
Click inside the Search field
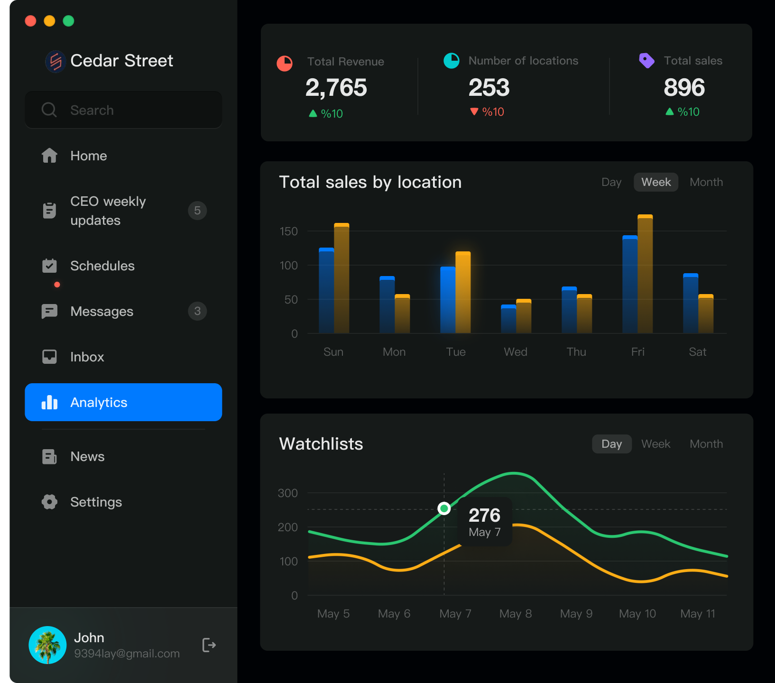tap(133, 110)
